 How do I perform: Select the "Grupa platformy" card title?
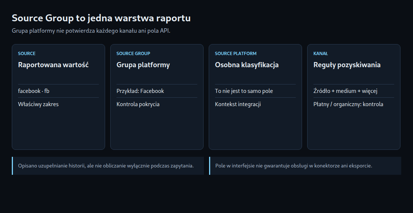tap(143, 65)
